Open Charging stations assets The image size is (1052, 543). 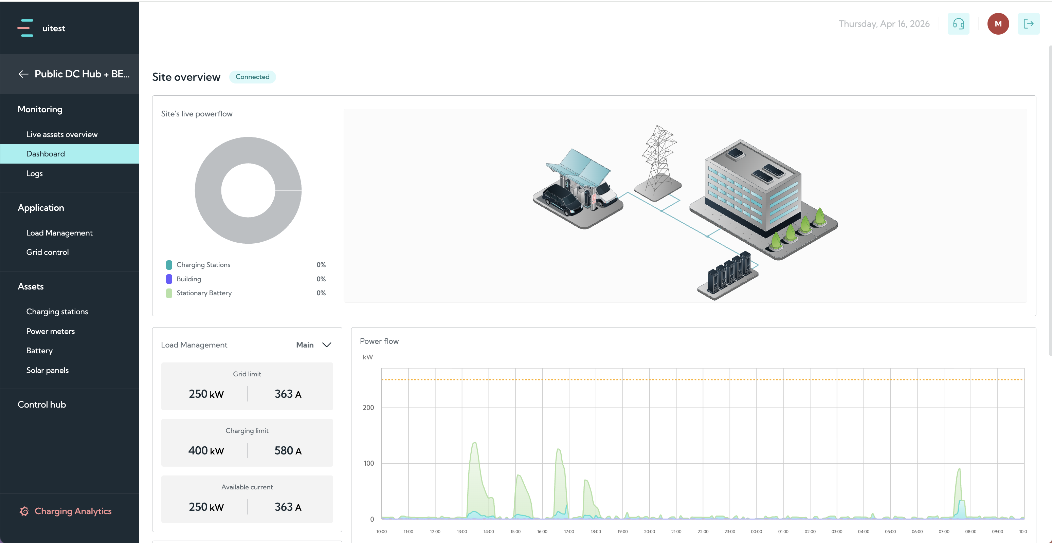pos(57,312)
